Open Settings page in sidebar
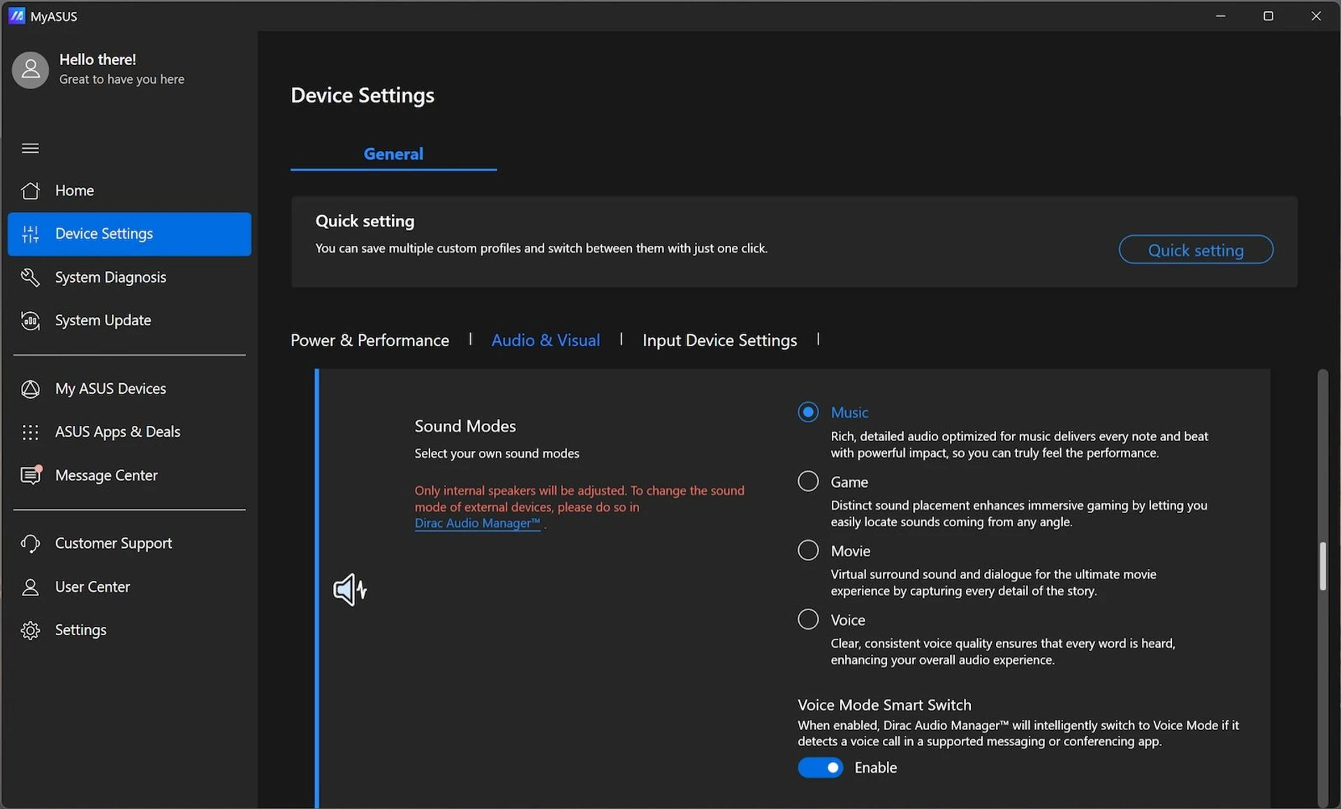 point(129,630)
